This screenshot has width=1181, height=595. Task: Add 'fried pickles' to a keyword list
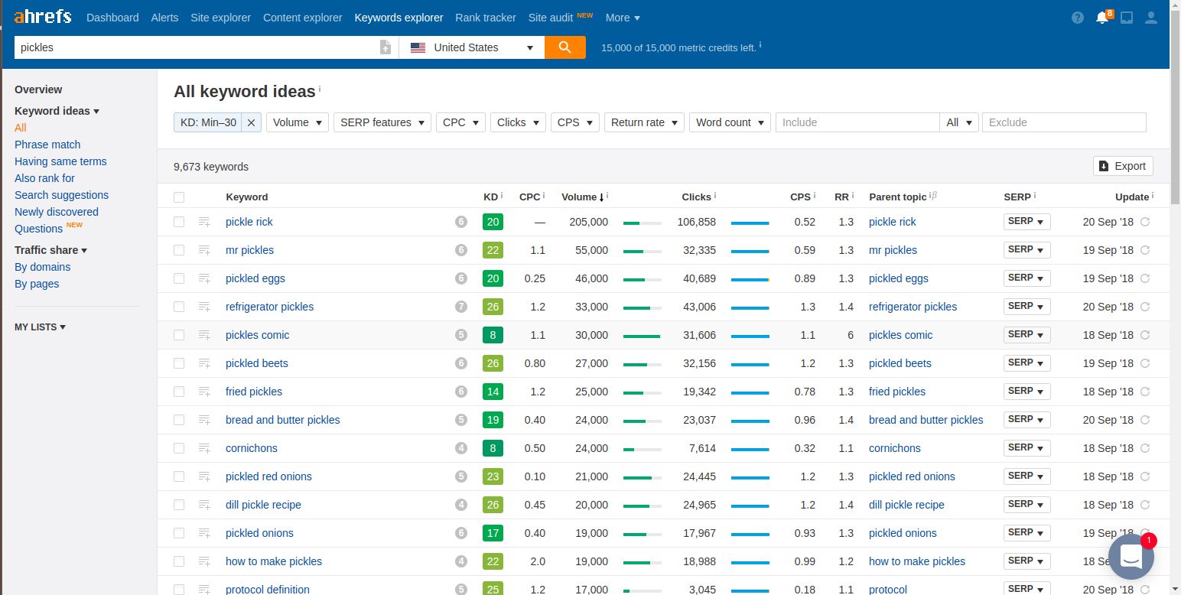pyautogui.click(x=204, y=392)
